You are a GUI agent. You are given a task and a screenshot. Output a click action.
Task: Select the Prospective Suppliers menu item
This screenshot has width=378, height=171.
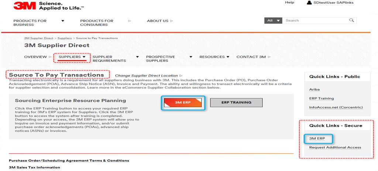point(161,59)
